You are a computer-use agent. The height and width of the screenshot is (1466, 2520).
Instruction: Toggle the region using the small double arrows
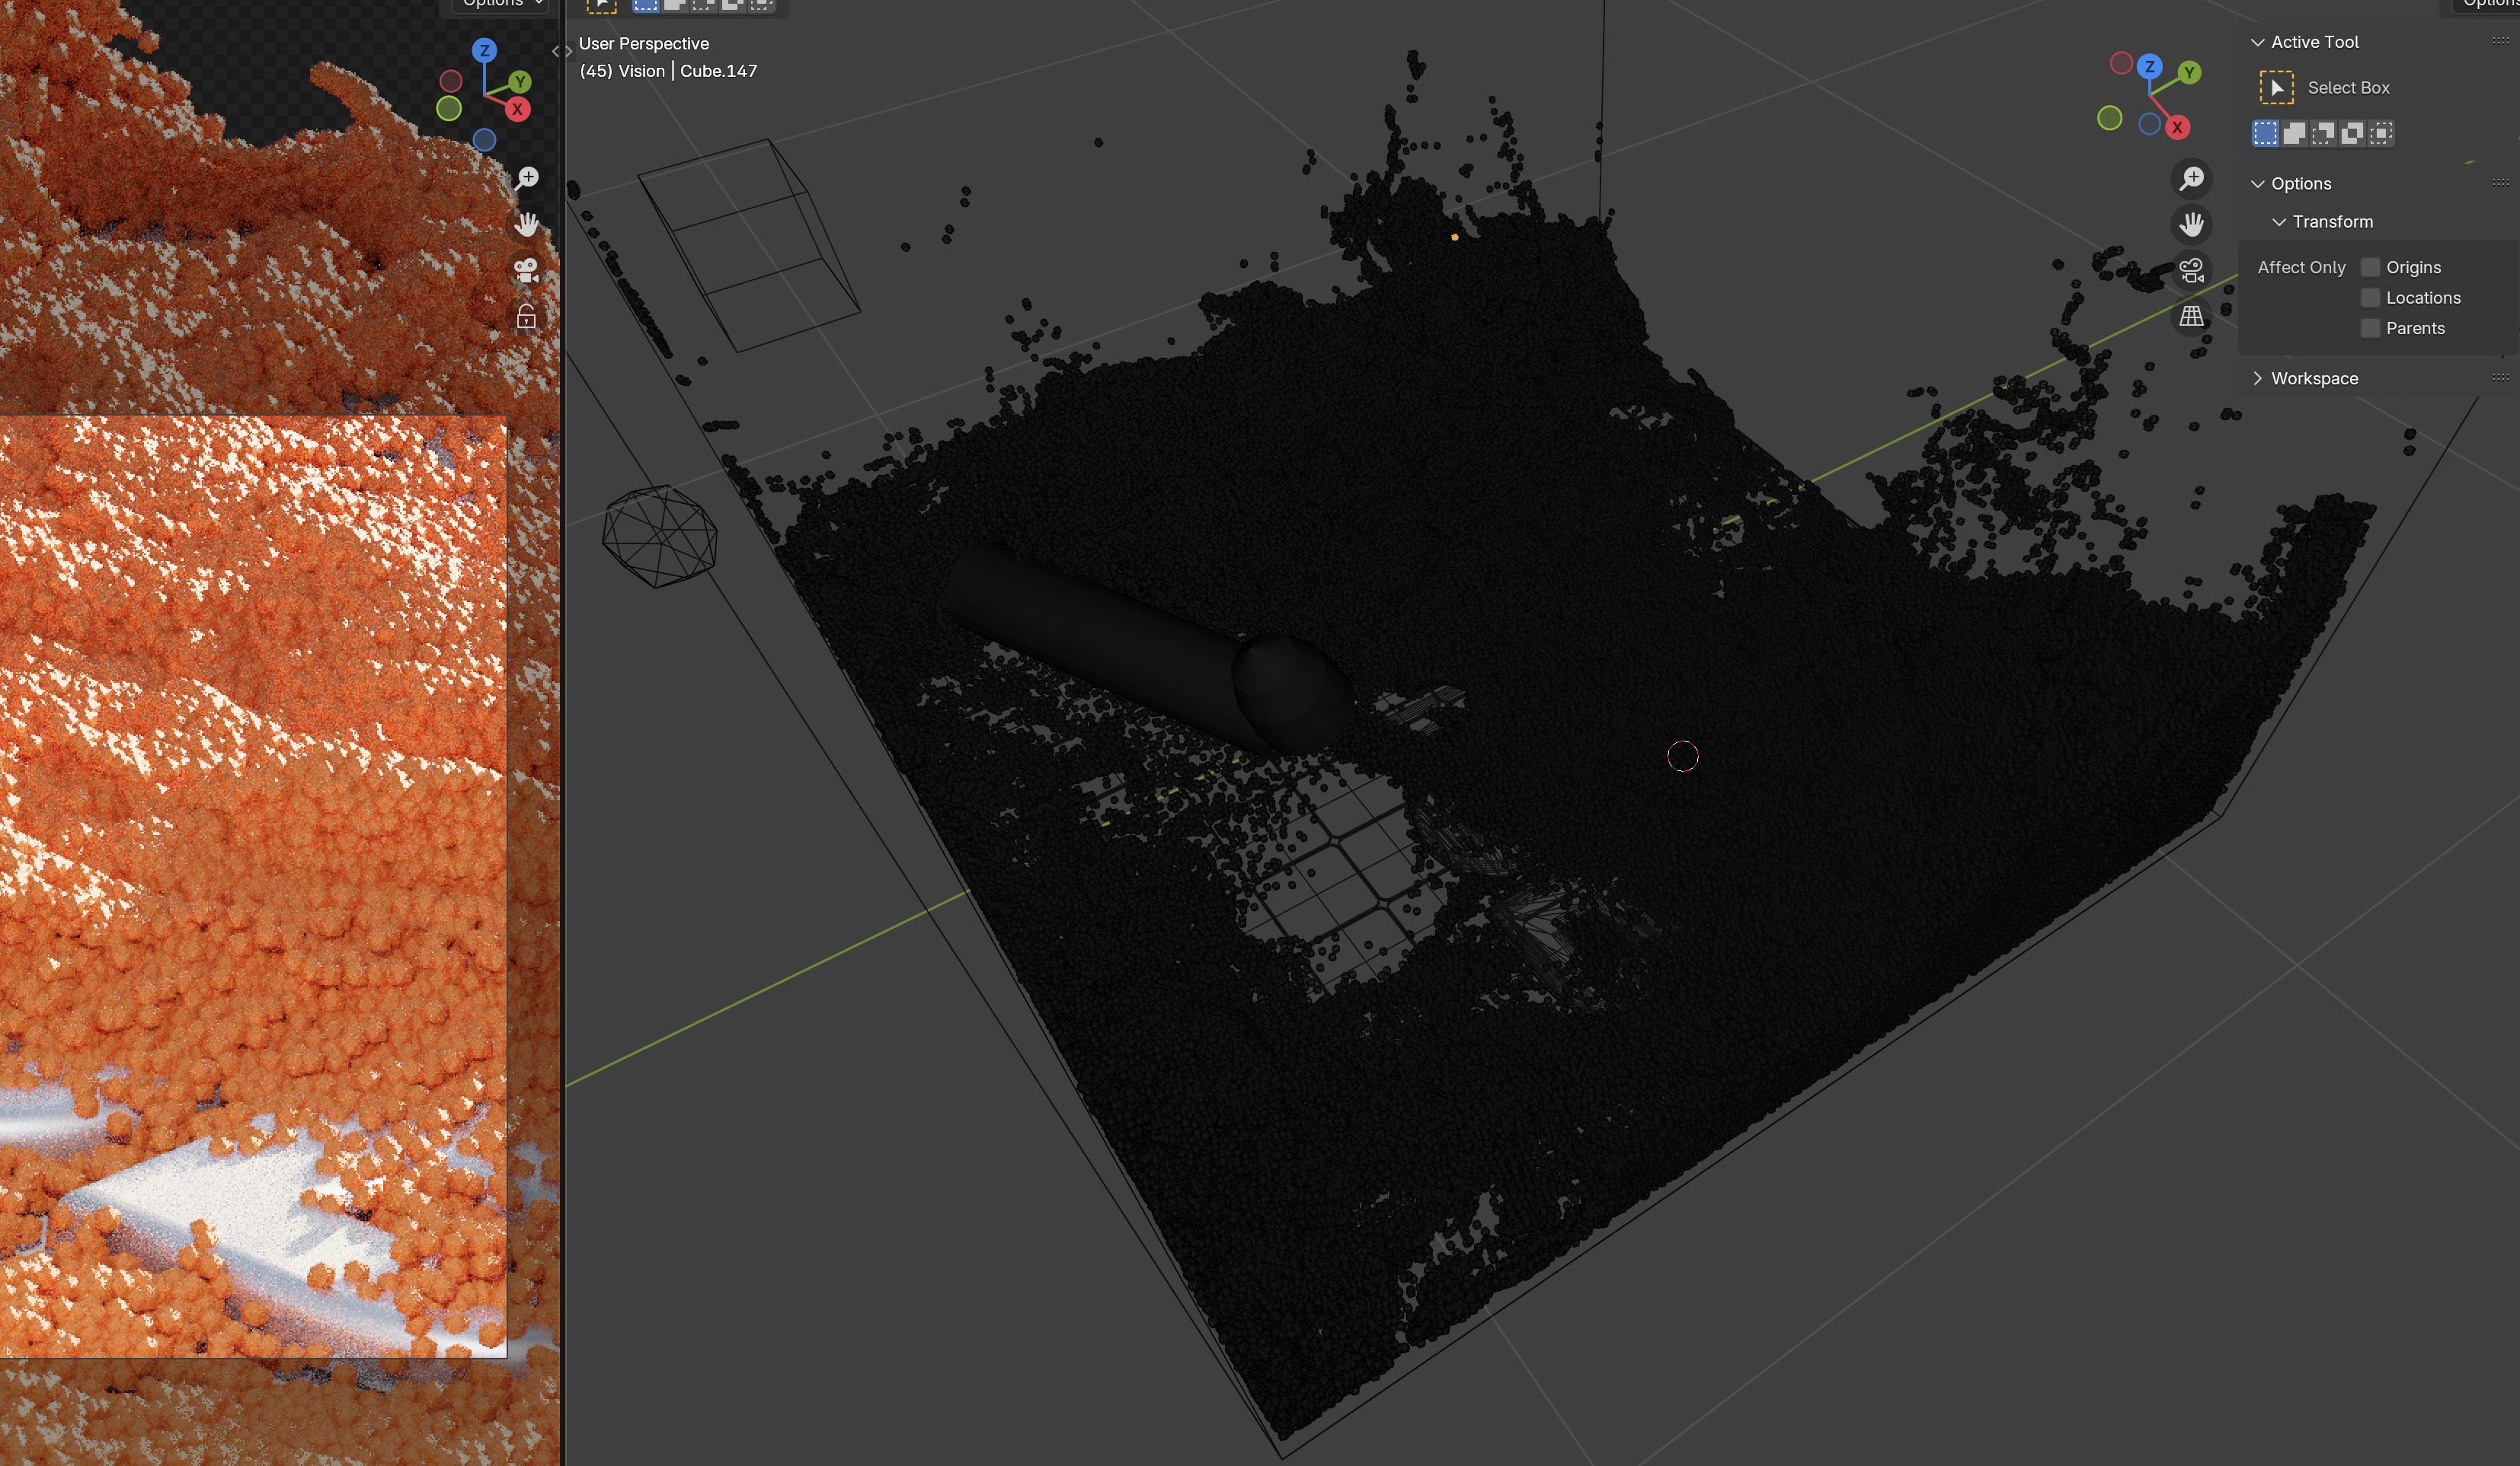pos(561,50)
